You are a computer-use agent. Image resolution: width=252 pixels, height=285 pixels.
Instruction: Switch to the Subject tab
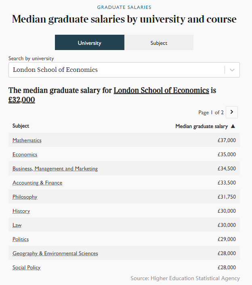click(159, 43)
